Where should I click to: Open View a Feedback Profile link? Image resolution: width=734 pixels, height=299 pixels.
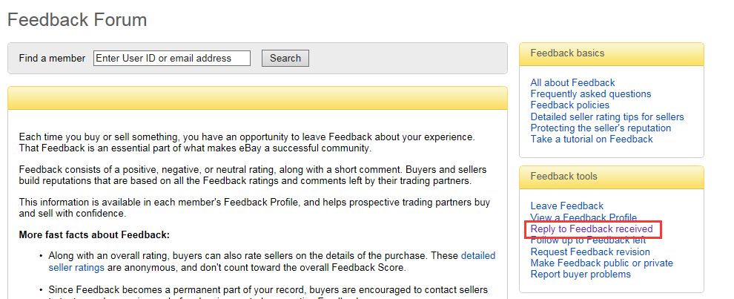583,217
